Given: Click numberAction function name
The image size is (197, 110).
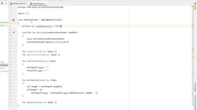Looking at the screenshot, I should (33, 52).
